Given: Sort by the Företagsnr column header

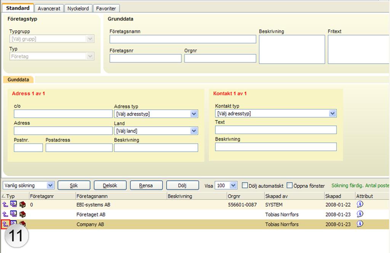Looking at the screenshot, I should pyautogui.click(x=53, y=196).
